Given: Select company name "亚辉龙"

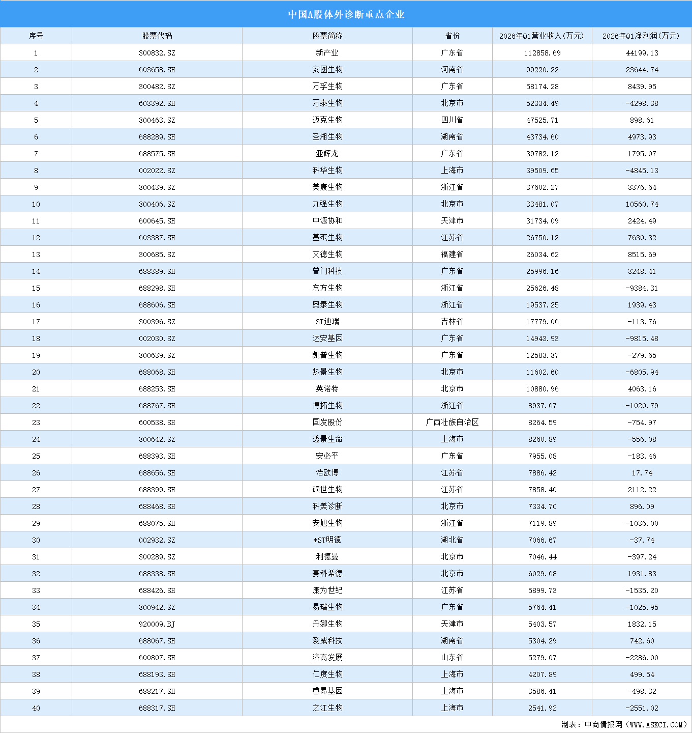Looking at the screenshot, I should 327,154.
